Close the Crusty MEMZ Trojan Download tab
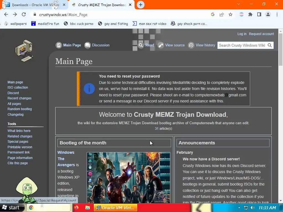 (130, 5)
